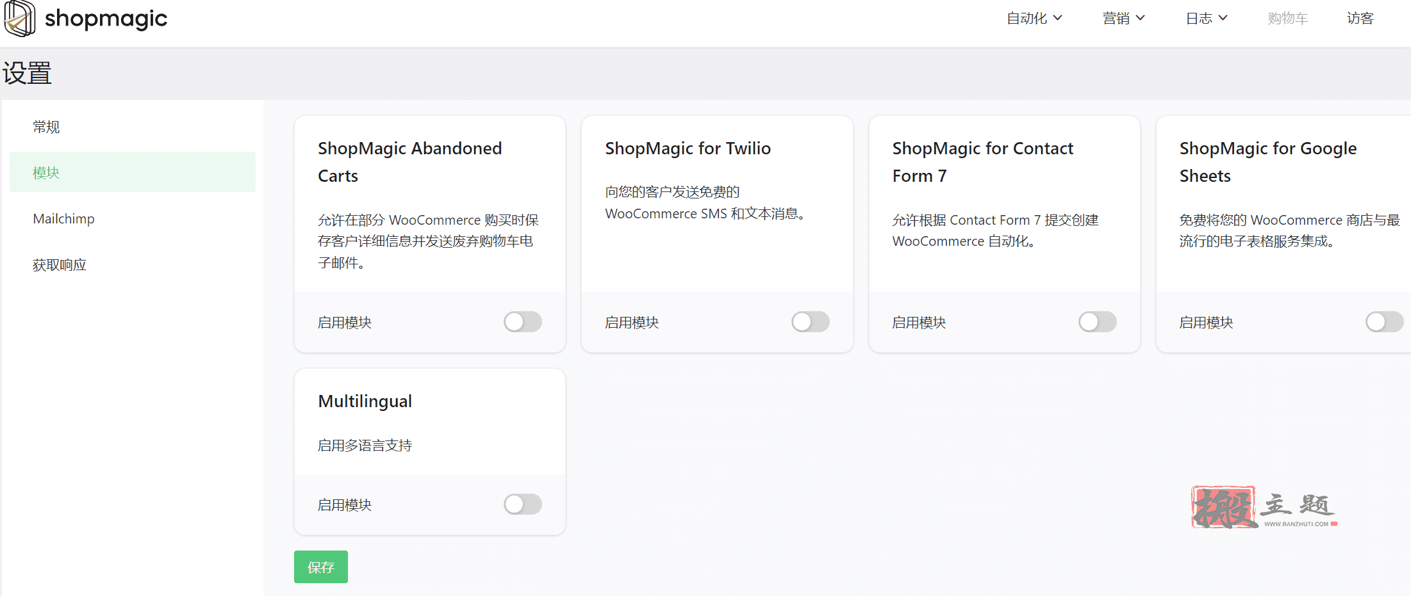This screenshot has height=596, width=1411.
Task: Click the Abandoned Carts description text
Action: [x=428, y=241]
